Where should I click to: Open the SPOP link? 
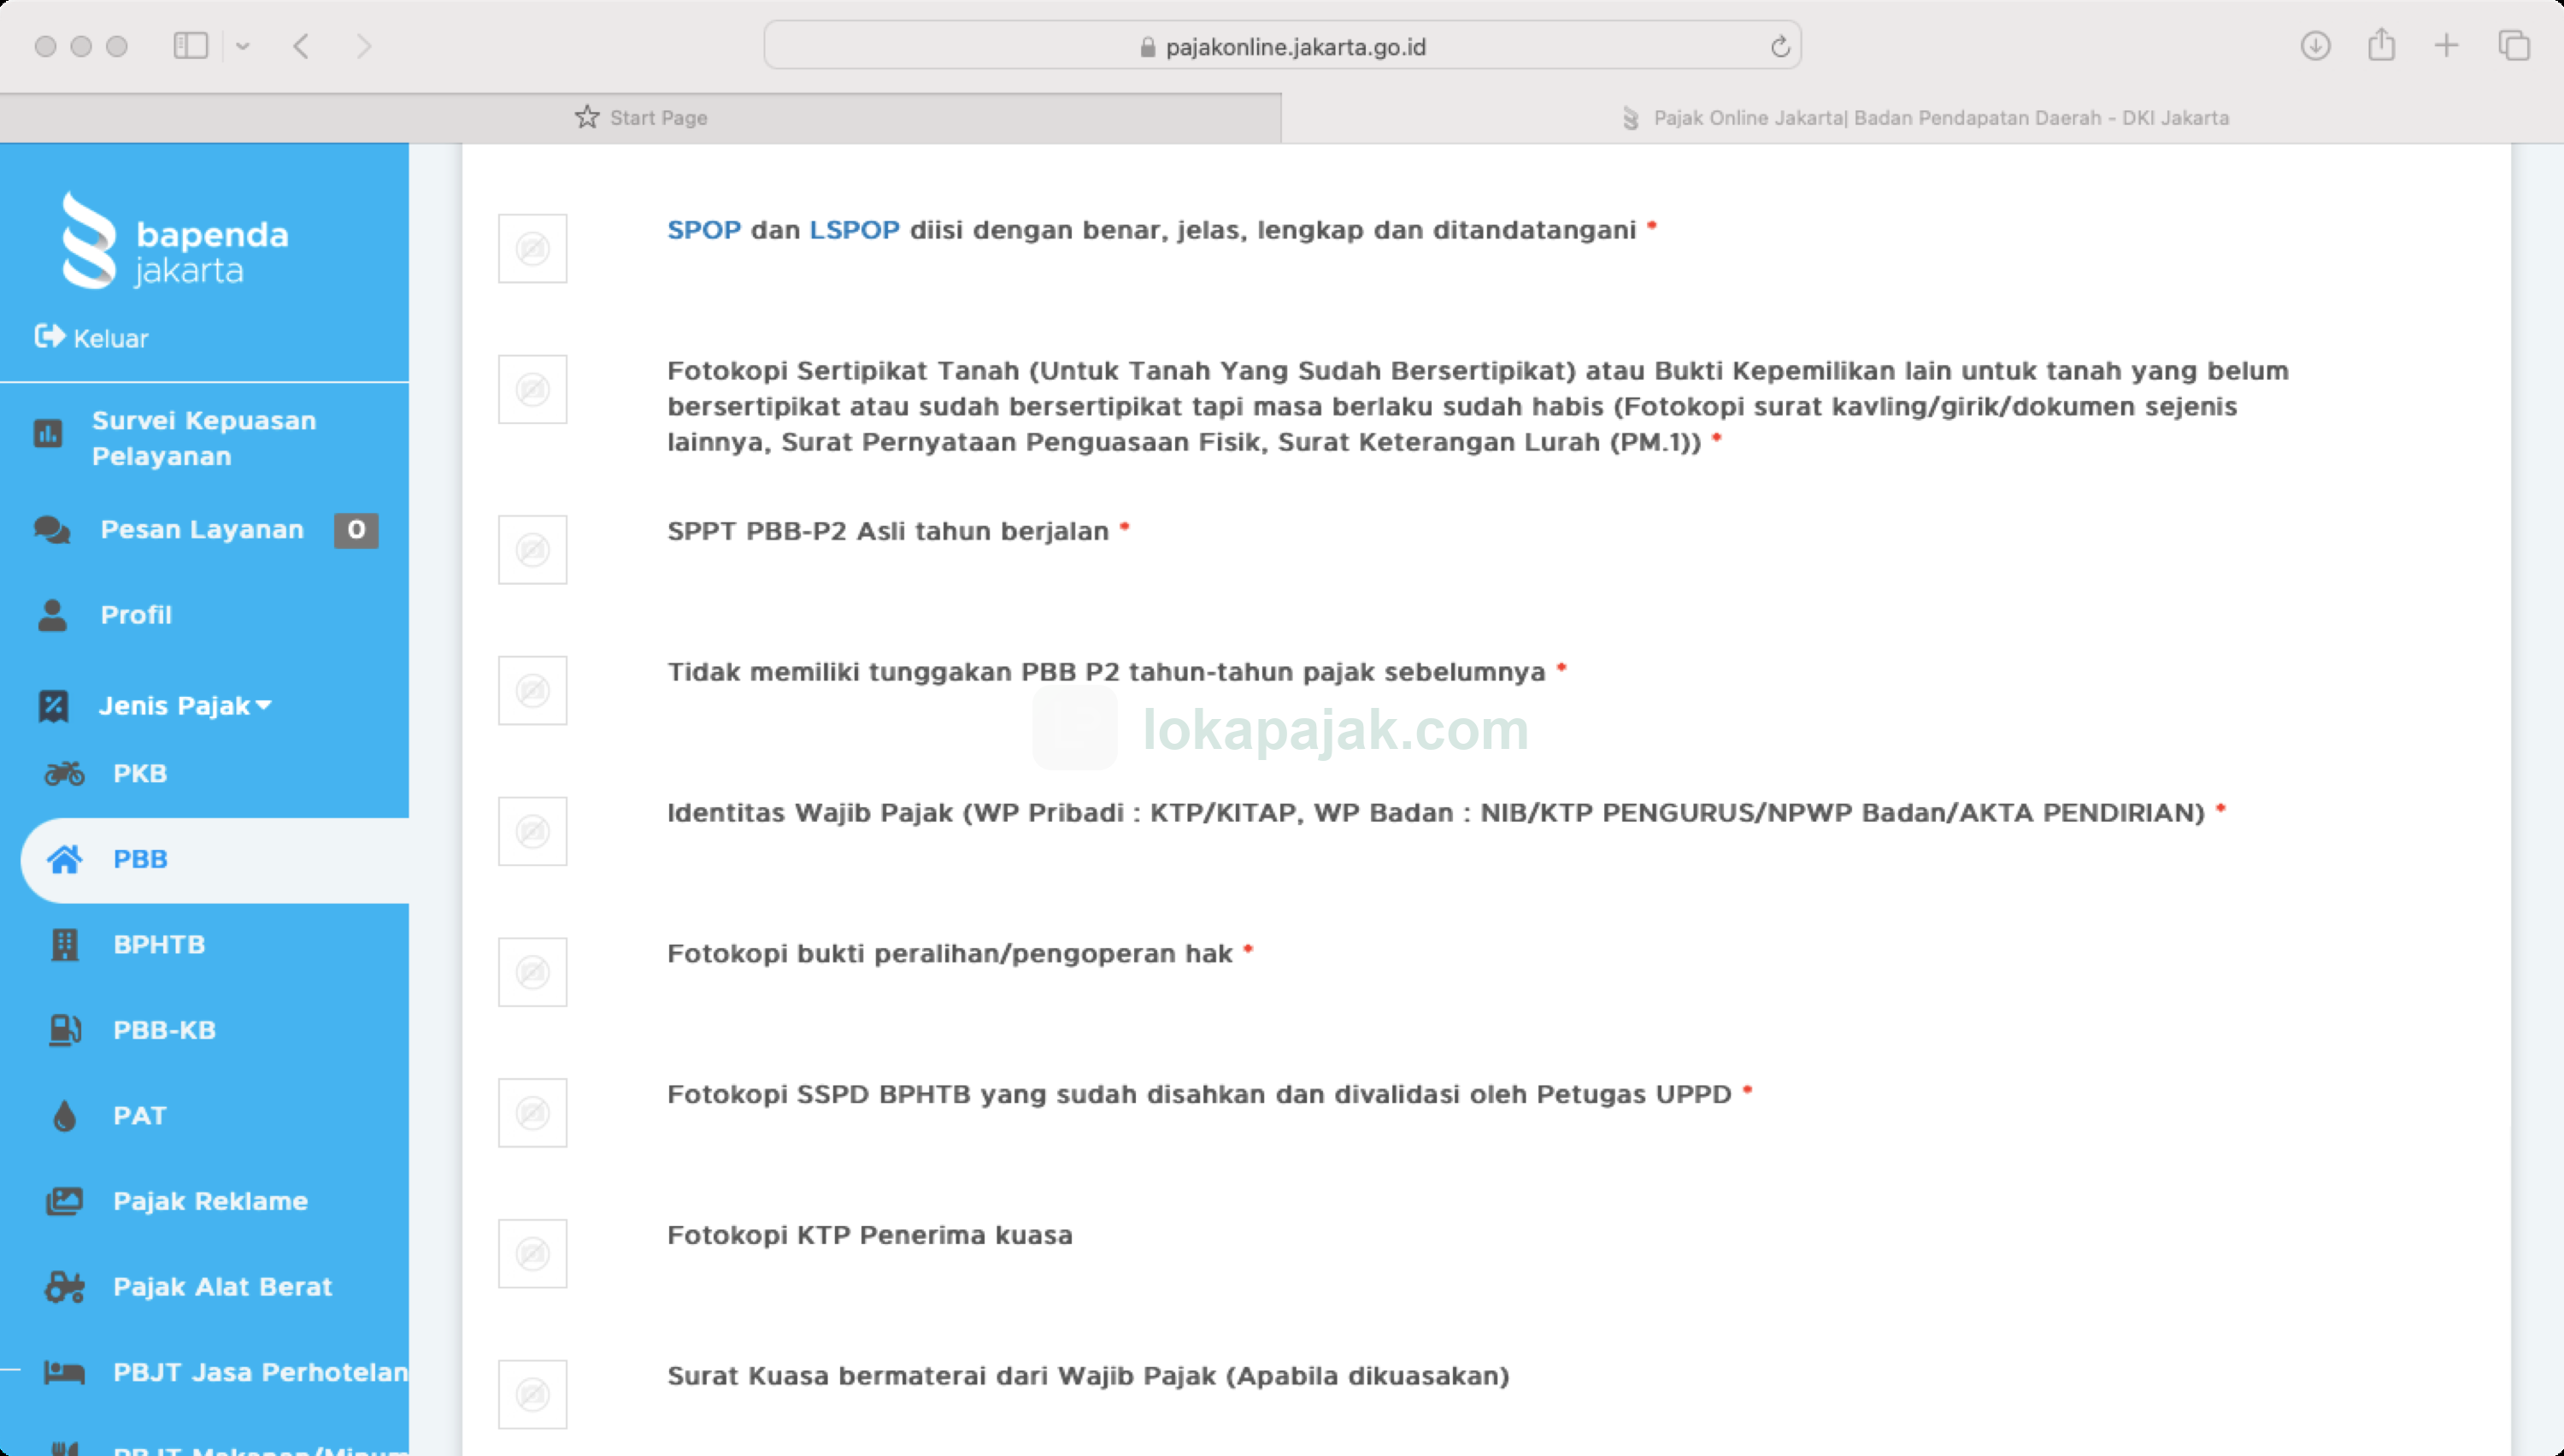pyautogui.click(x=703, y=230)
